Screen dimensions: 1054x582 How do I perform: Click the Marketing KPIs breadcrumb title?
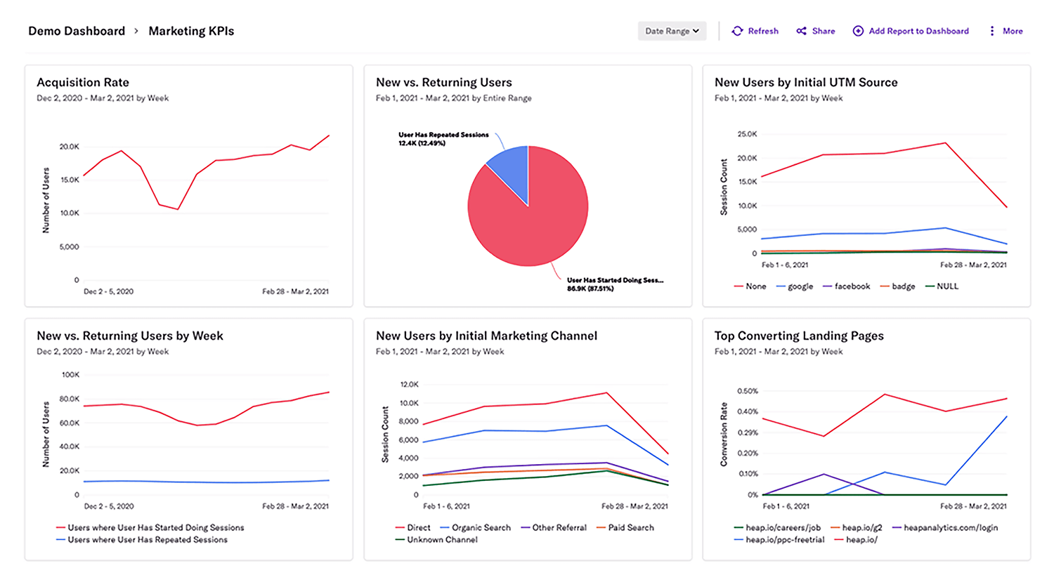click(191, 31)
